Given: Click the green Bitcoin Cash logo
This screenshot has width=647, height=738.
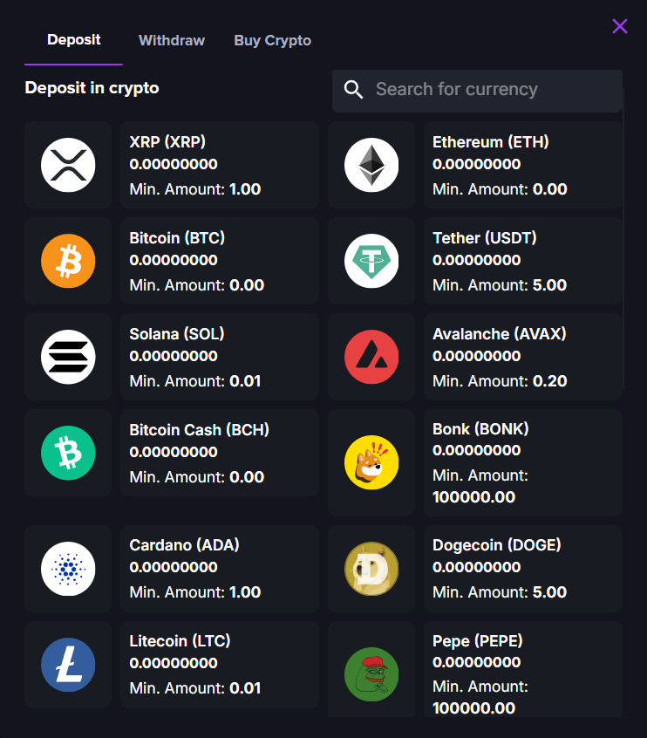Looking at the screenshot, I should (68, 453).
